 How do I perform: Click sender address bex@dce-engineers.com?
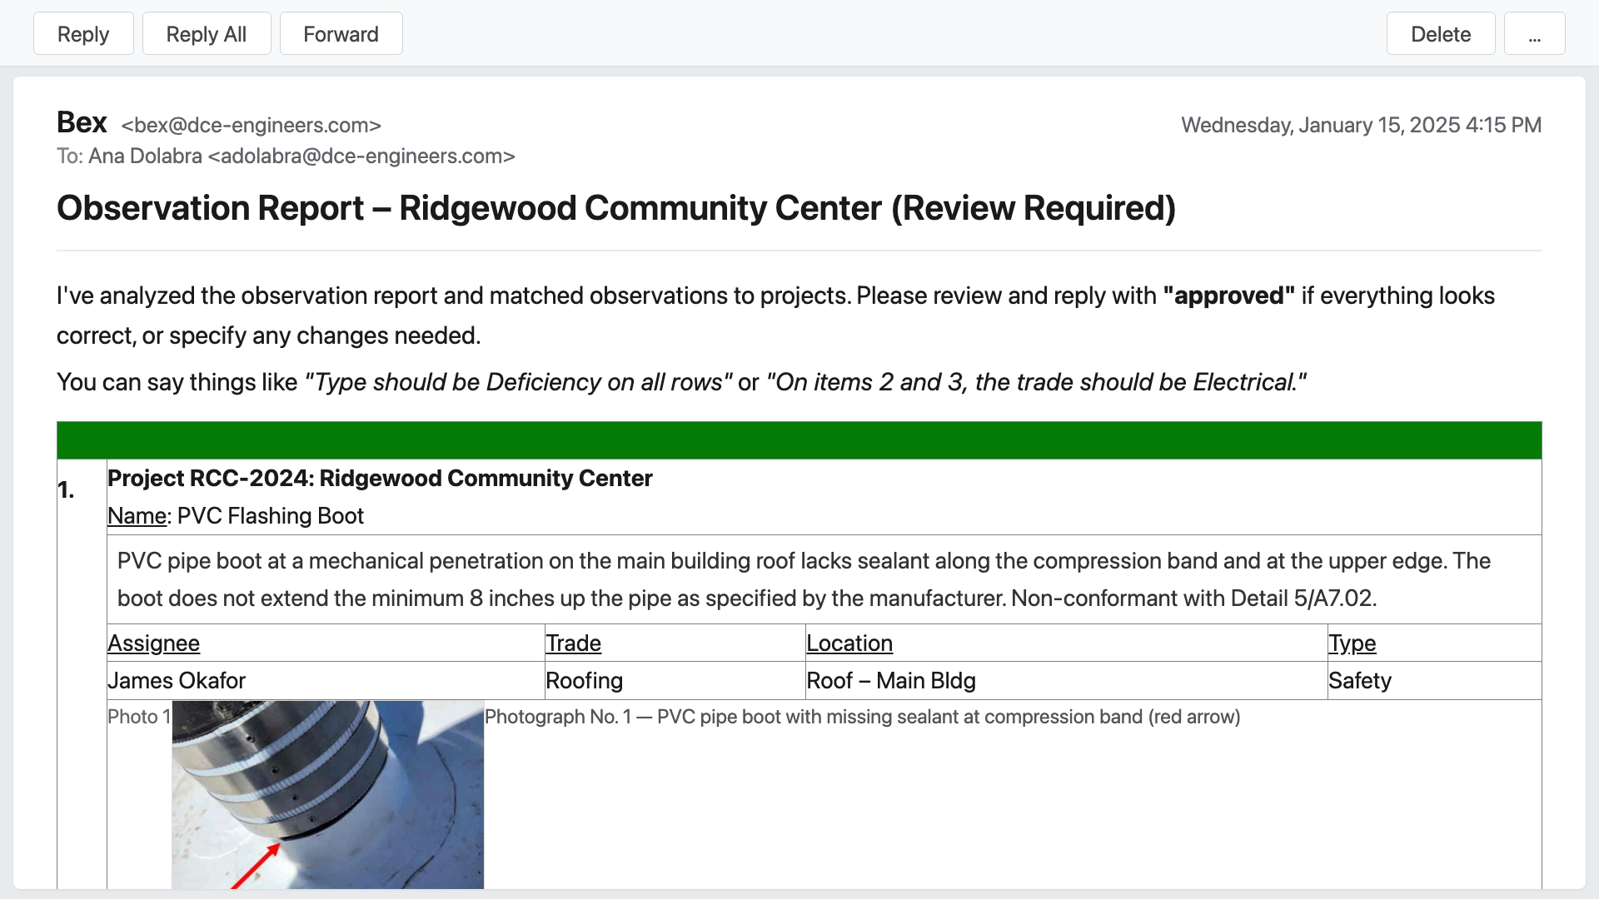[251, 125]
